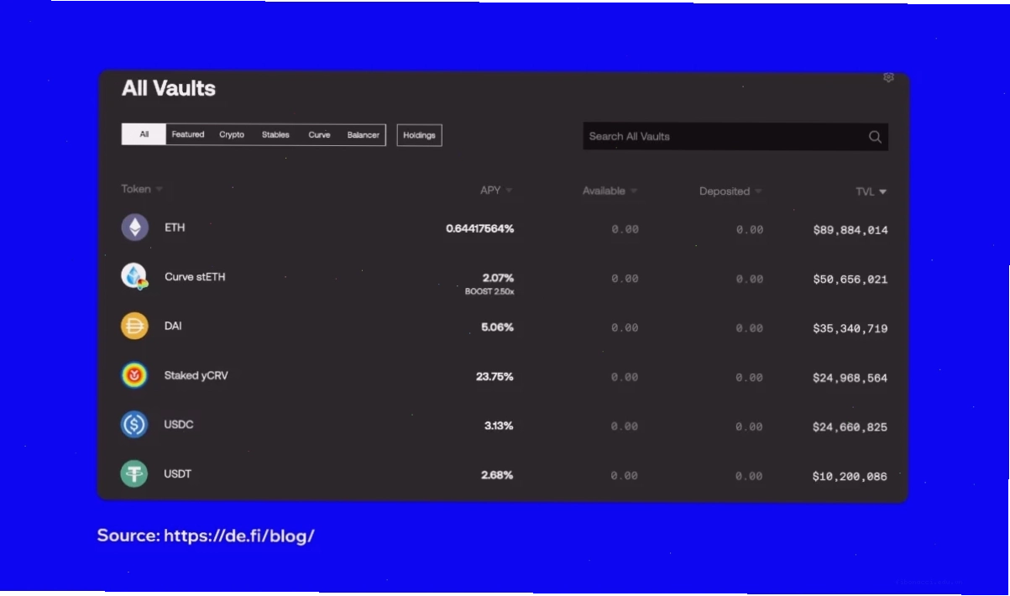Click the Curve stETH TVL $50,656,021

(850, 279)
